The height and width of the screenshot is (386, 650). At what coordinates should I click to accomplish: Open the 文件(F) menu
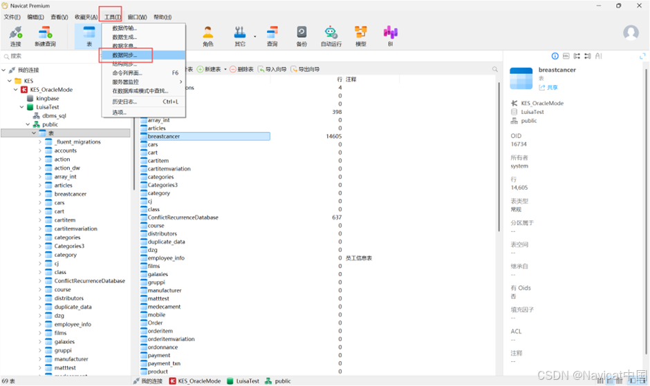(12, 17)
